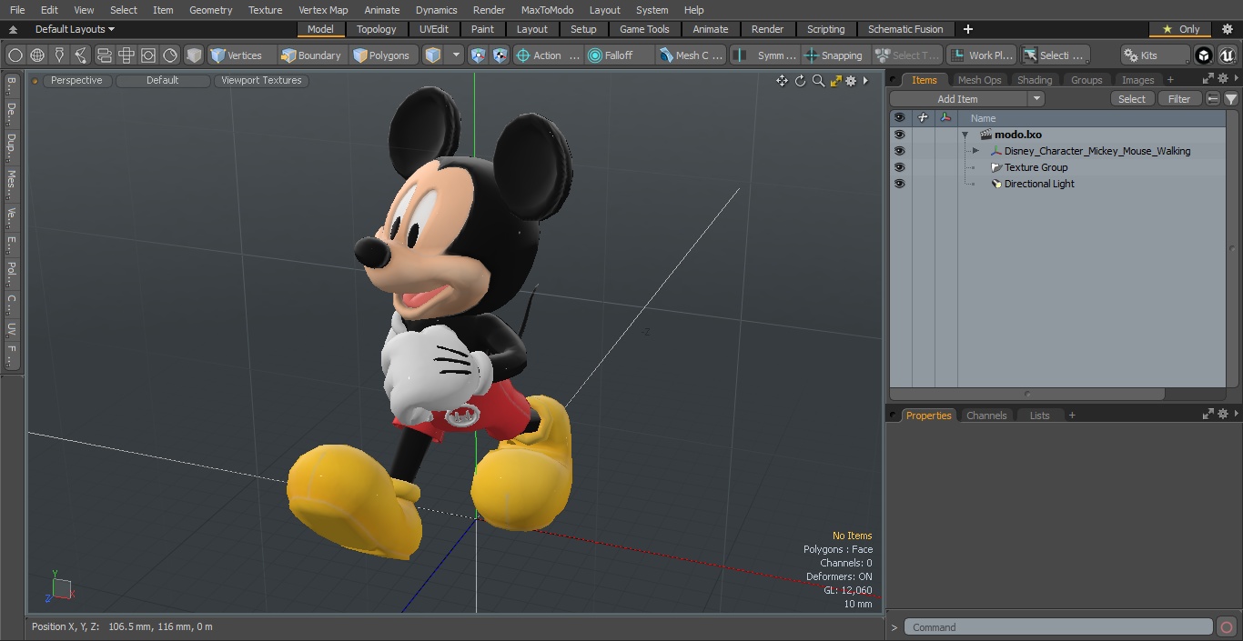
Task: Toggle visibility of Texture Group
Action: [899, 167]
